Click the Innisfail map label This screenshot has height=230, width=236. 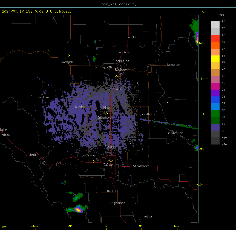(x=114, y=89)
